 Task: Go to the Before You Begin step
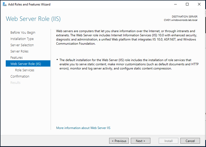(x=23, y=32)
